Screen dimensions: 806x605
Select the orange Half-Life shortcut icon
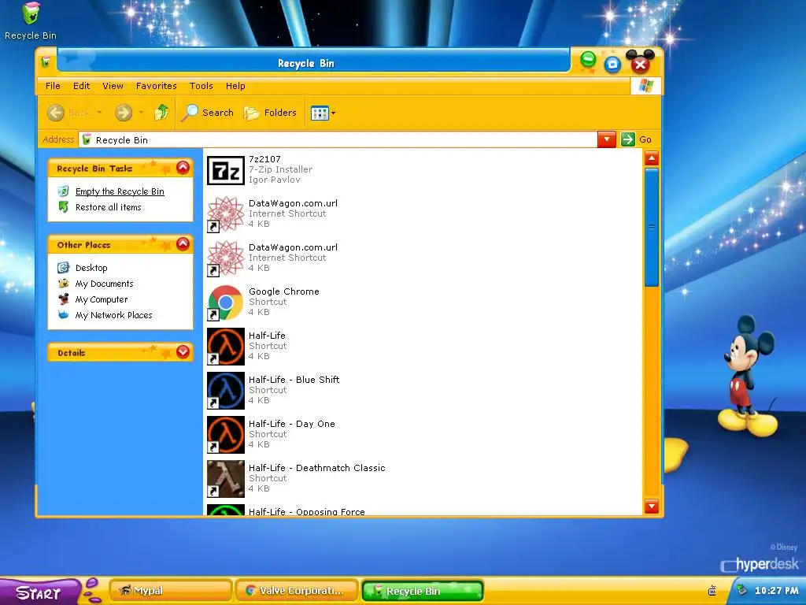click(x=226, y=347)
